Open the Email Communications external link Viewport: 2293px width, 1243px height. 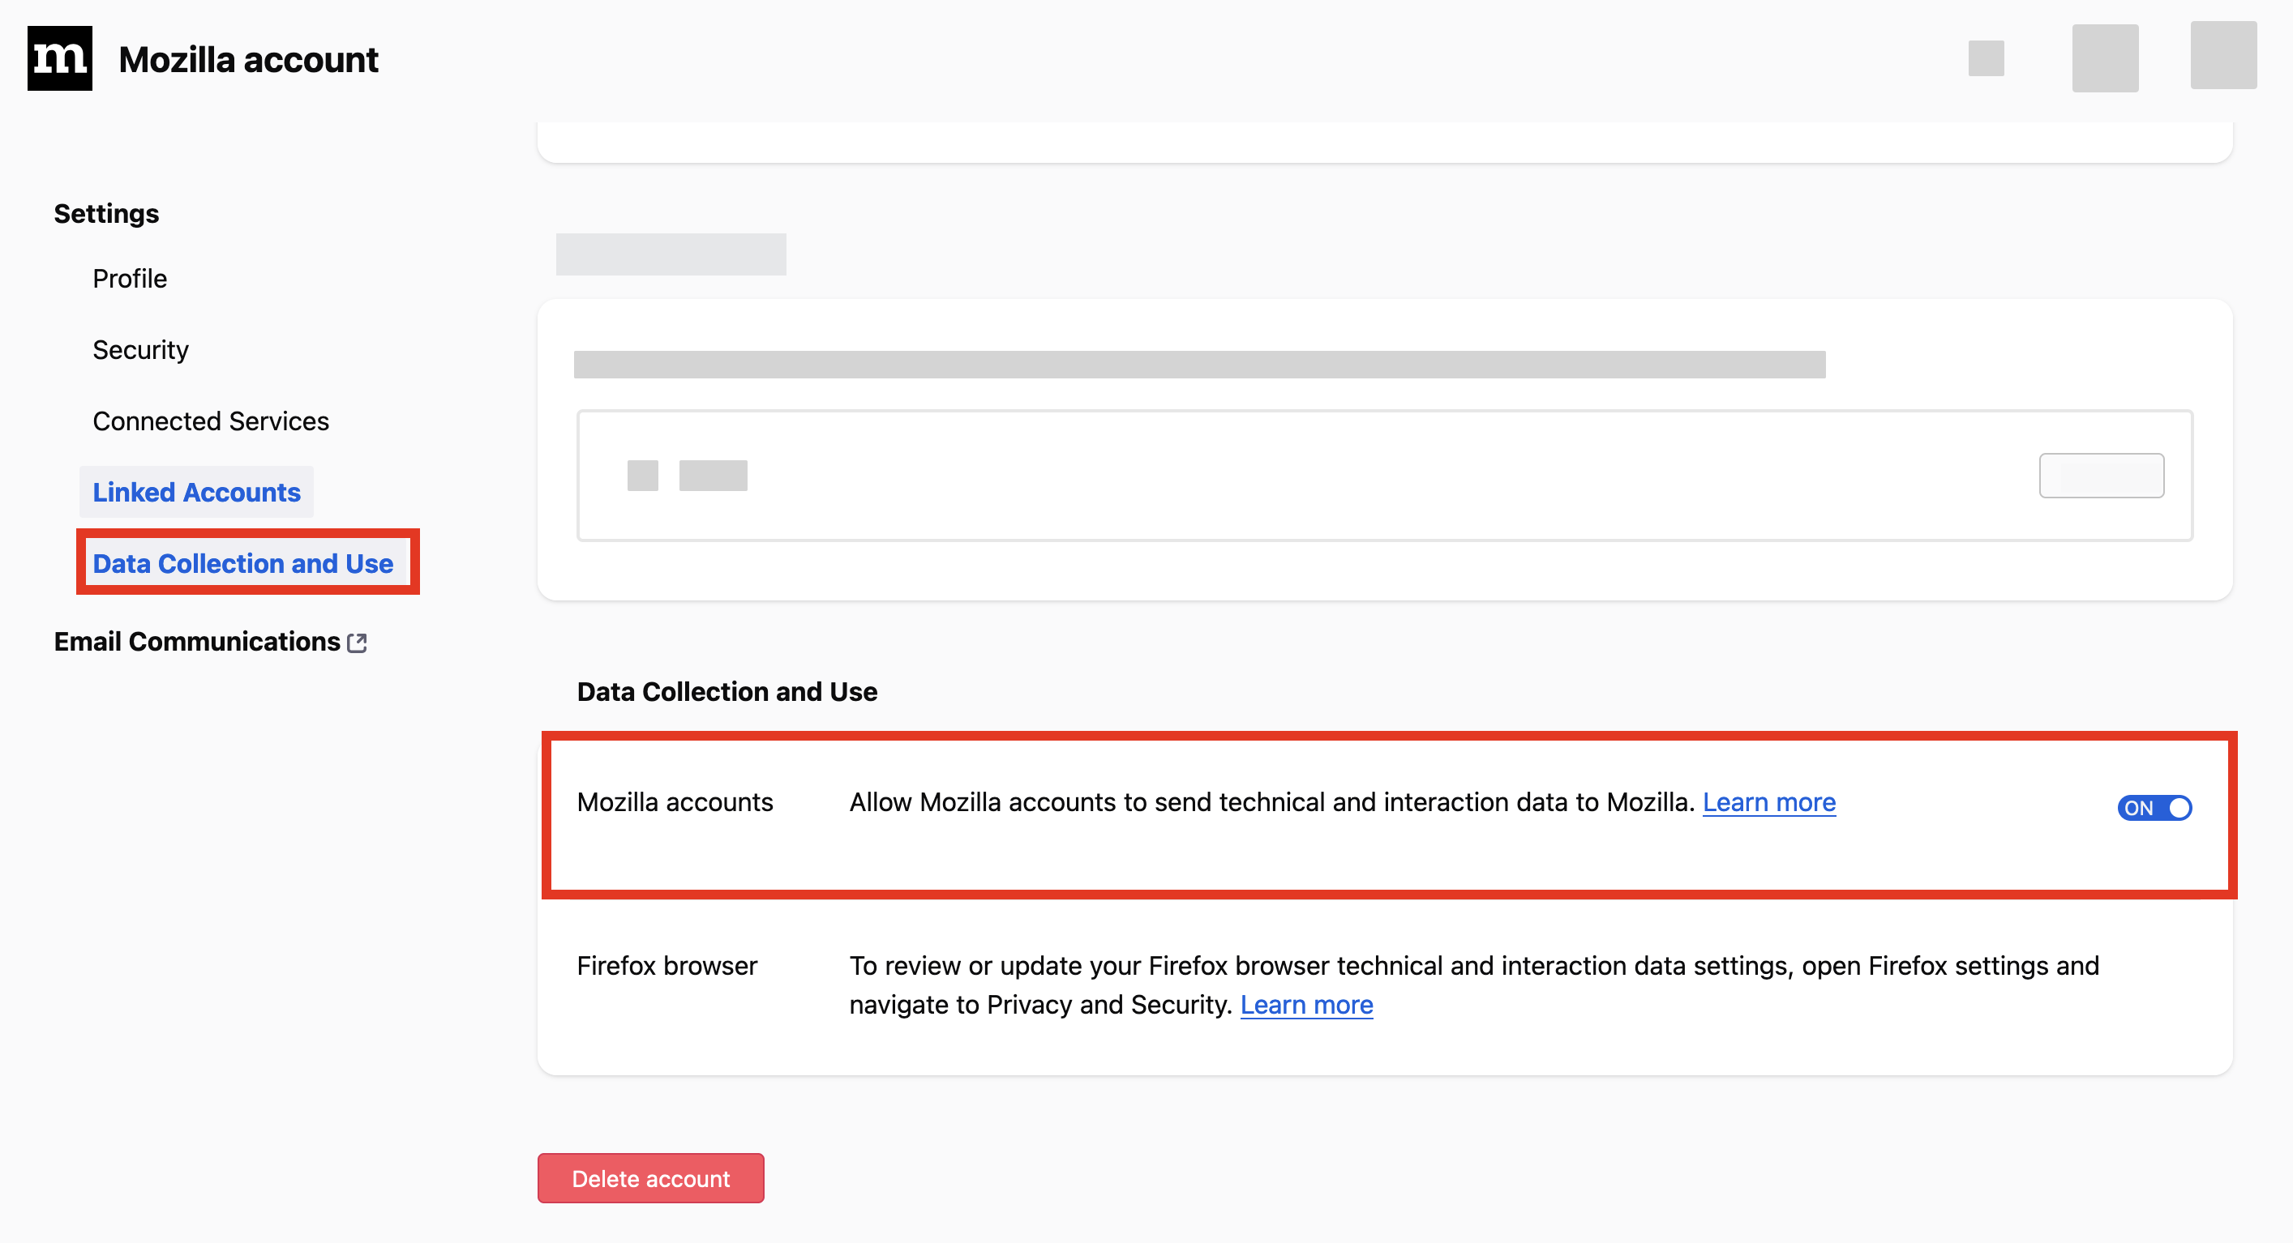tap(210, 642)
